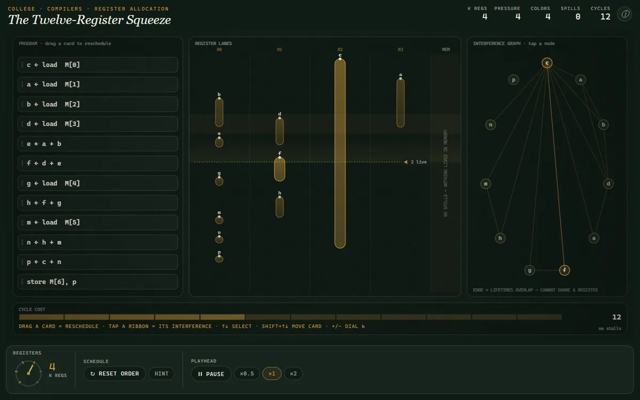The height and width of the screenshot is (400, 640).
Task: Tap node d in interference graph
Action: coord(609,183)
